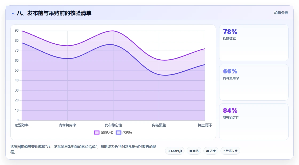Screen dimensions: 299x165
Task: Select the 表格 tag
Action: [x=194, y=151]
